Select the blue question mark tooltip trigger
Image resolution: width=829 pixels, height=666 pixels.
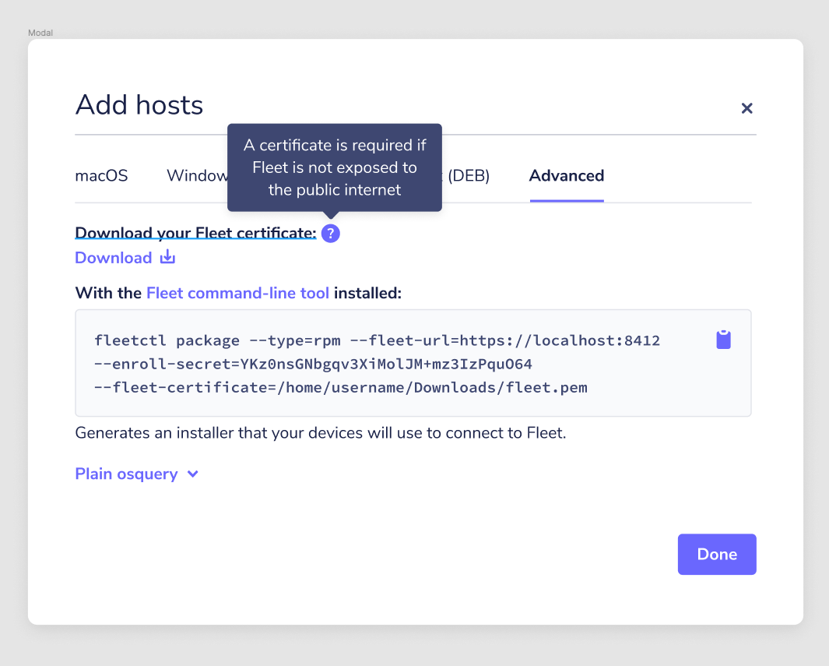tap(330, 233)
